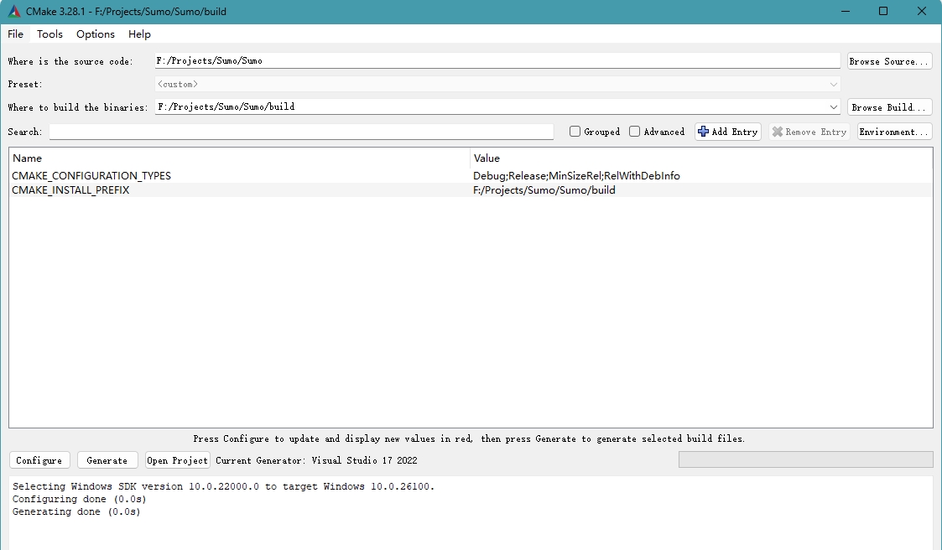The image size is (942, 550).
Task: Click the Configure button
Action: click(39, 460)
